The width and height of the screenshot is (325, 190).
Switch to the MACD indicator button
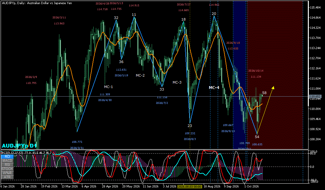[7, 161]
